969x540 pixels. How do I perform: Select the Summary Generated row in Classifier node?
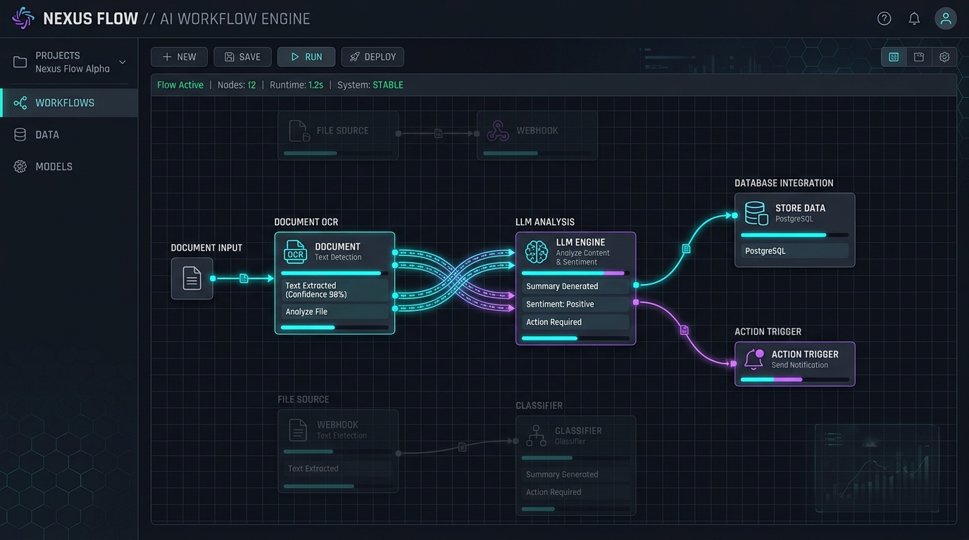pos(575,475)
